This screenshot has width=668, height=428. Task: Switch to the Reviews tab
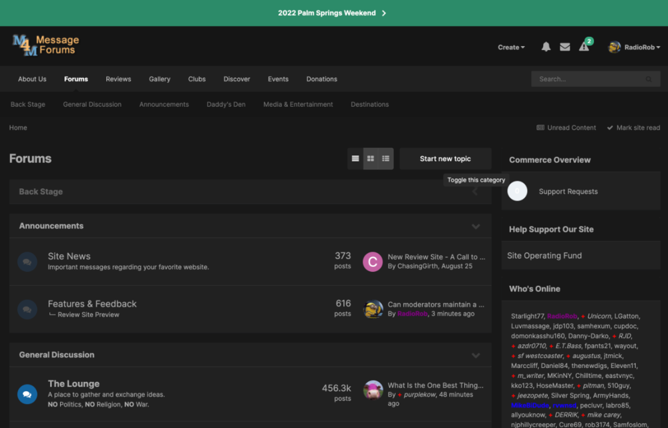tap(118, 79)
